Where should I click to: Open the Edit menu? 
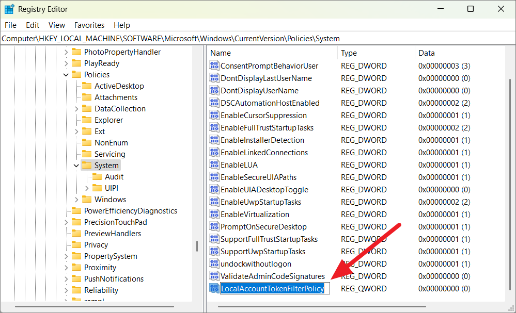[x=33, y=25]
